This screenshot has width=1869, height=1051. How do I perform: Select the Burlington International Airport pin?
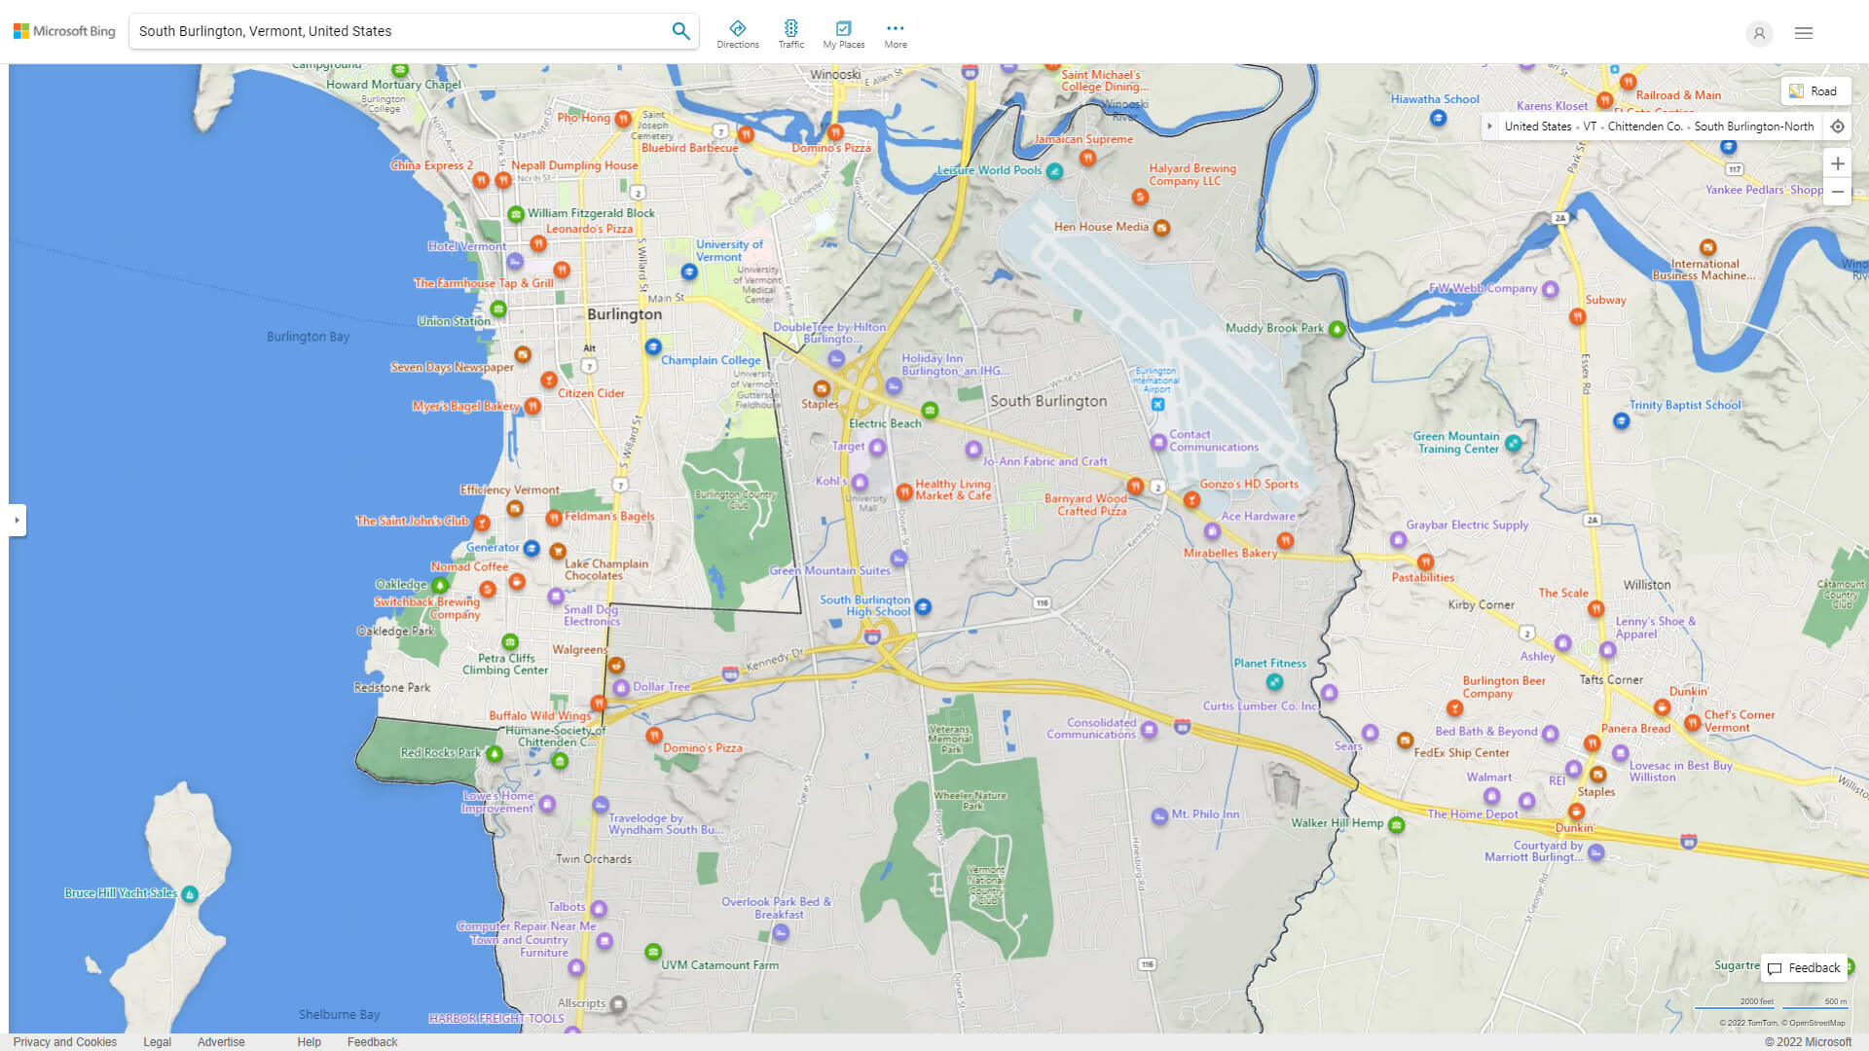tap(1157, 404)
